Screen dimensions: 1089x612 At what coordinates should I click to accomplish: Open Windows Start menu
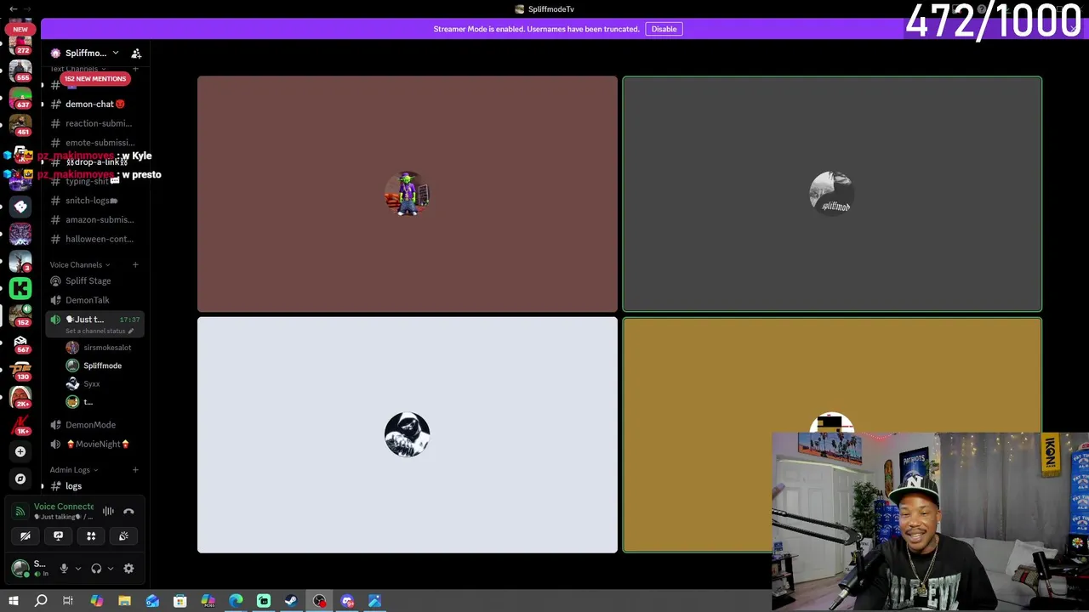[14, 601]
